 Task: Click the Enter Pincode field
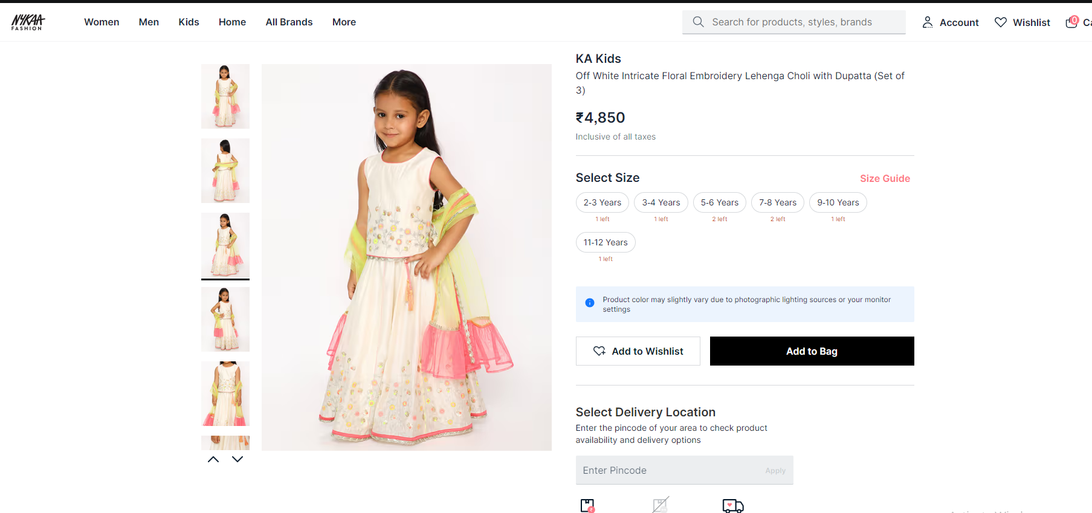pyautogui.click(x=668, y=470)
